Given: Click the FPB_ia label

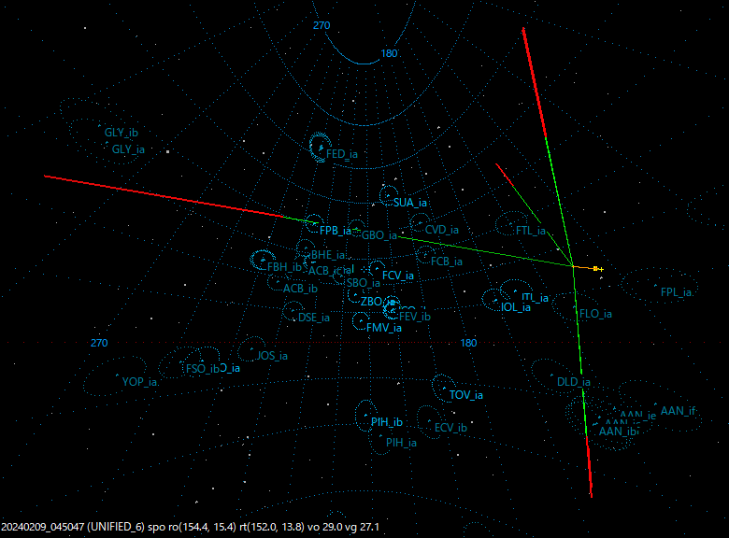Looking at the screenshot, I should [336, 231].
